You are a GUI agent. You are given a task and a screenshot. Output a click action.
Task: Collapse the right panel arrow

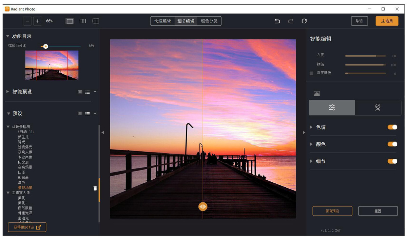coord(304,133)
